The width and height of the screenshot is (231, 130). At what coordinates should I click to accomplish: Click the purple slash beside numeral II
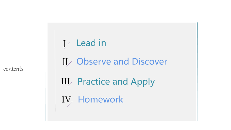coord(69,64)
